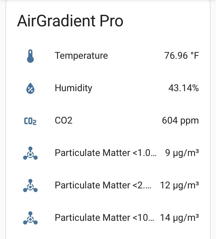This screenshot has width=216, height=239.
Task: Open the Humidity entity label
Action: point(73,88)
